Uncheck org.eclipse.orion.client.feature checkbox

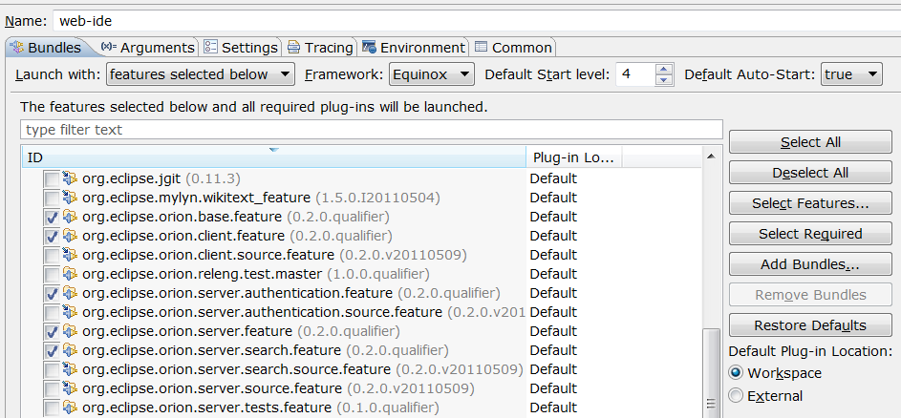point(52,236)
